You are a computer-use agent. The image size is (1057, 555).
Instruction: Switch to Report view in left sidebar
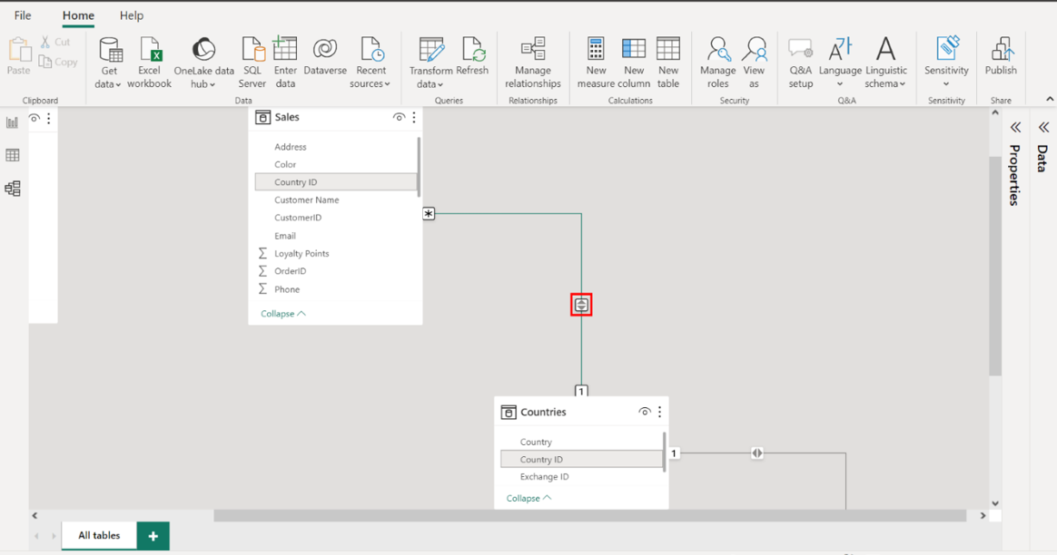tap(13, 122)
